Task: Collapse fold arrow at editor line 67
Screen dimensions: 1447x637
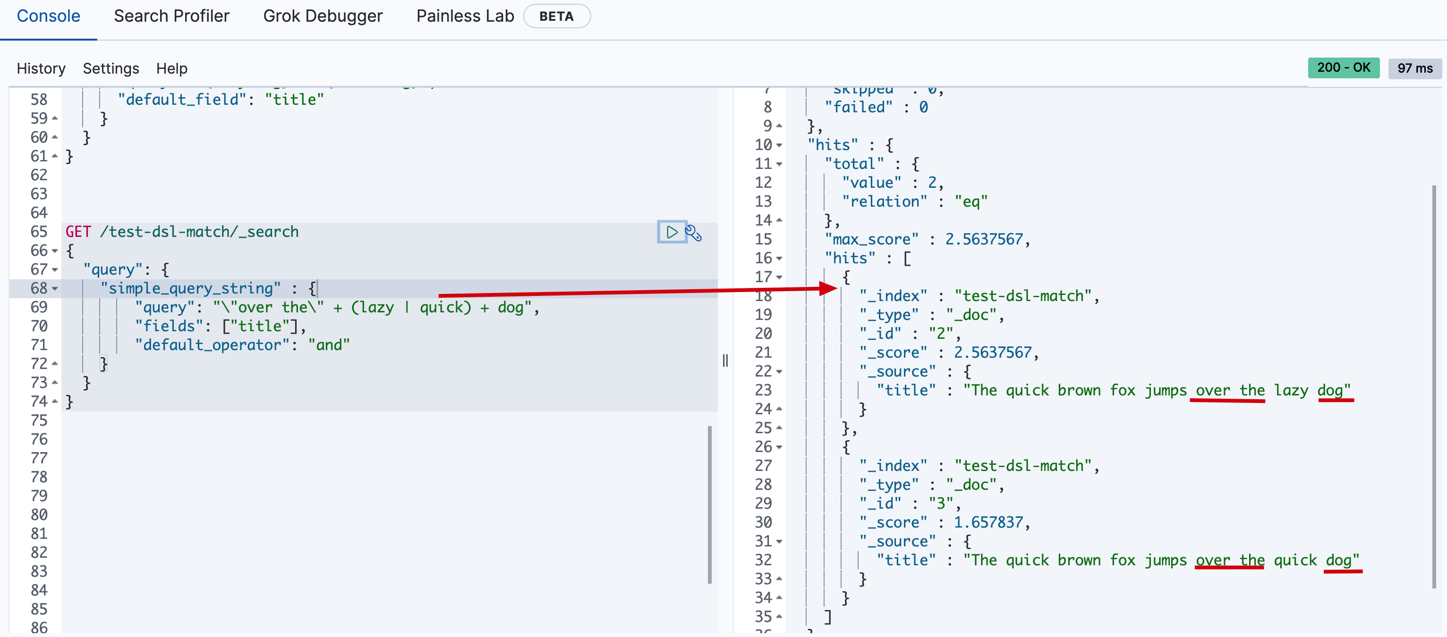Action: tap(54, 270)
